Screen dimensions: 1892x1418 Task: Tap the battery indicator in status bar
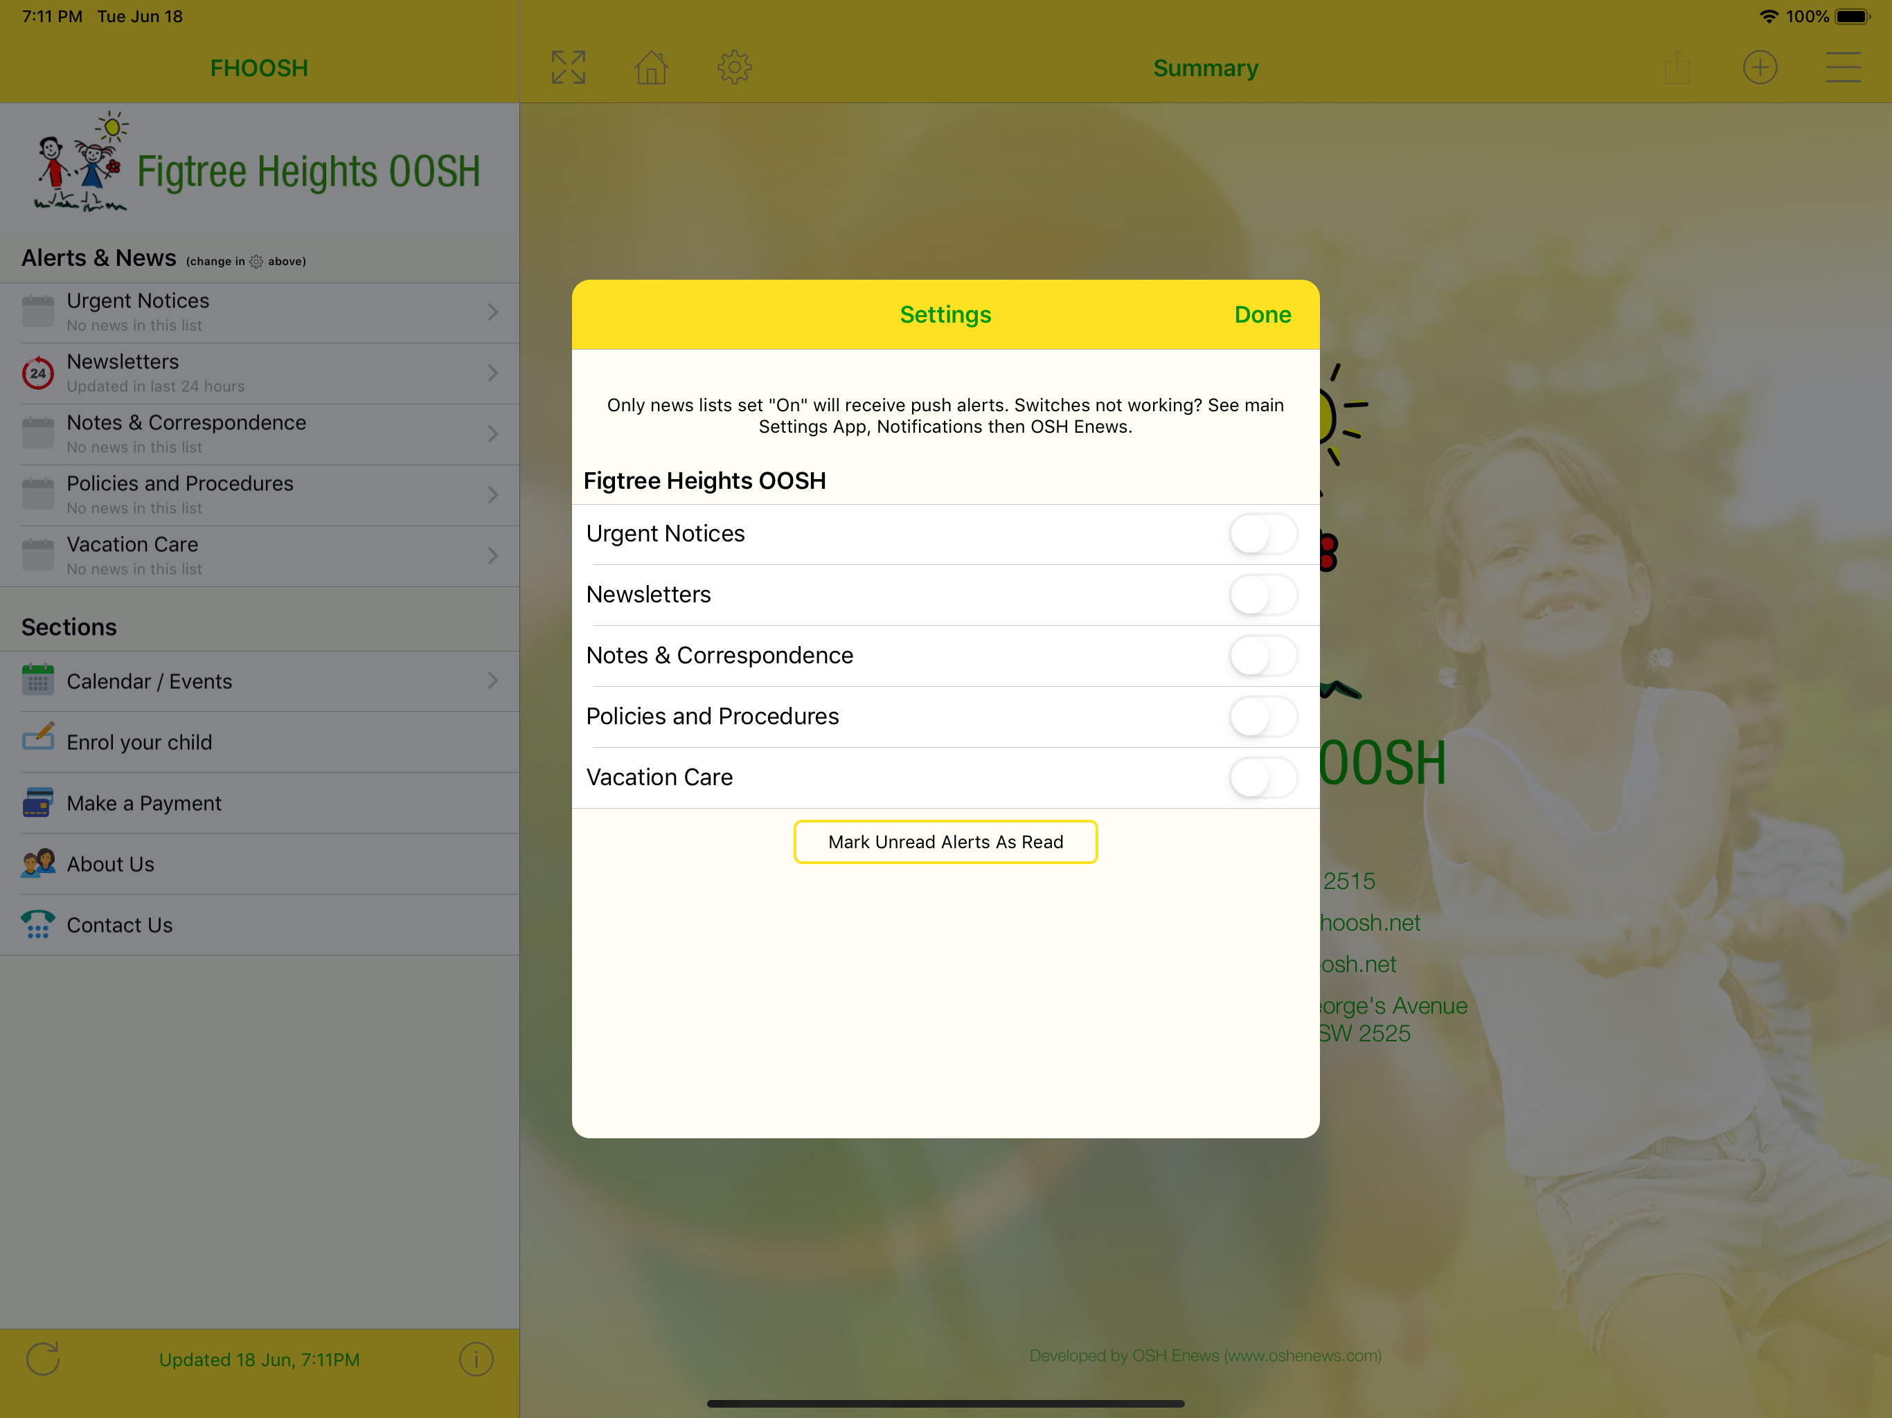click(1853, 16)
